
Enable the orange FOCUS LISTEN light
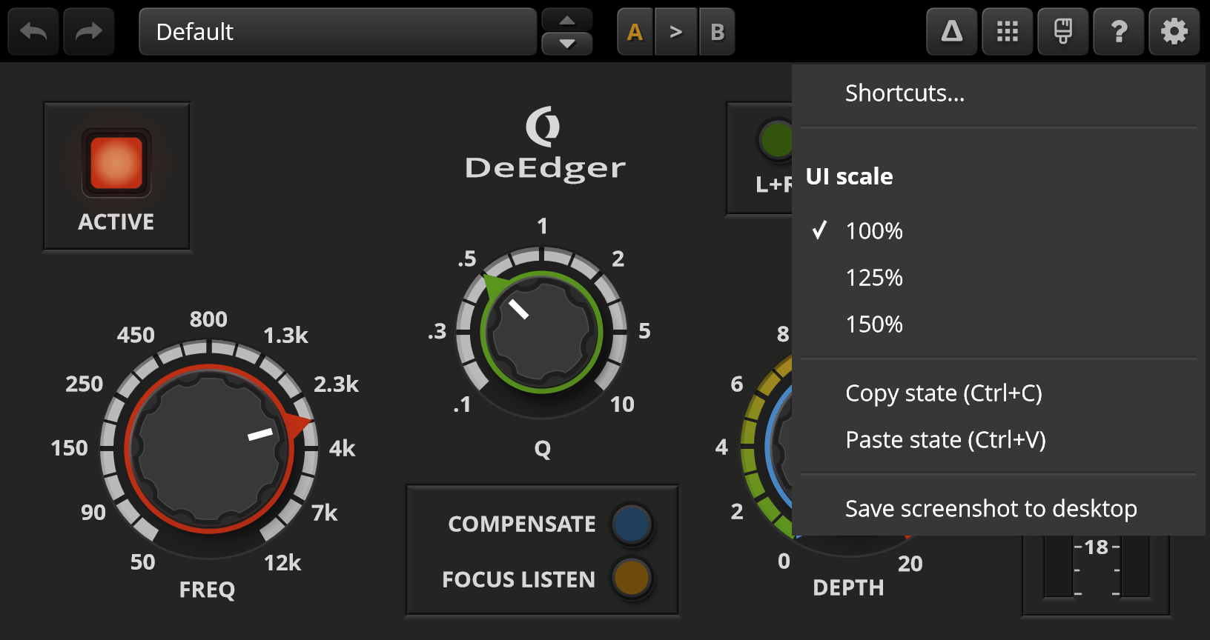pyautogui.click(x=632, y=579)
